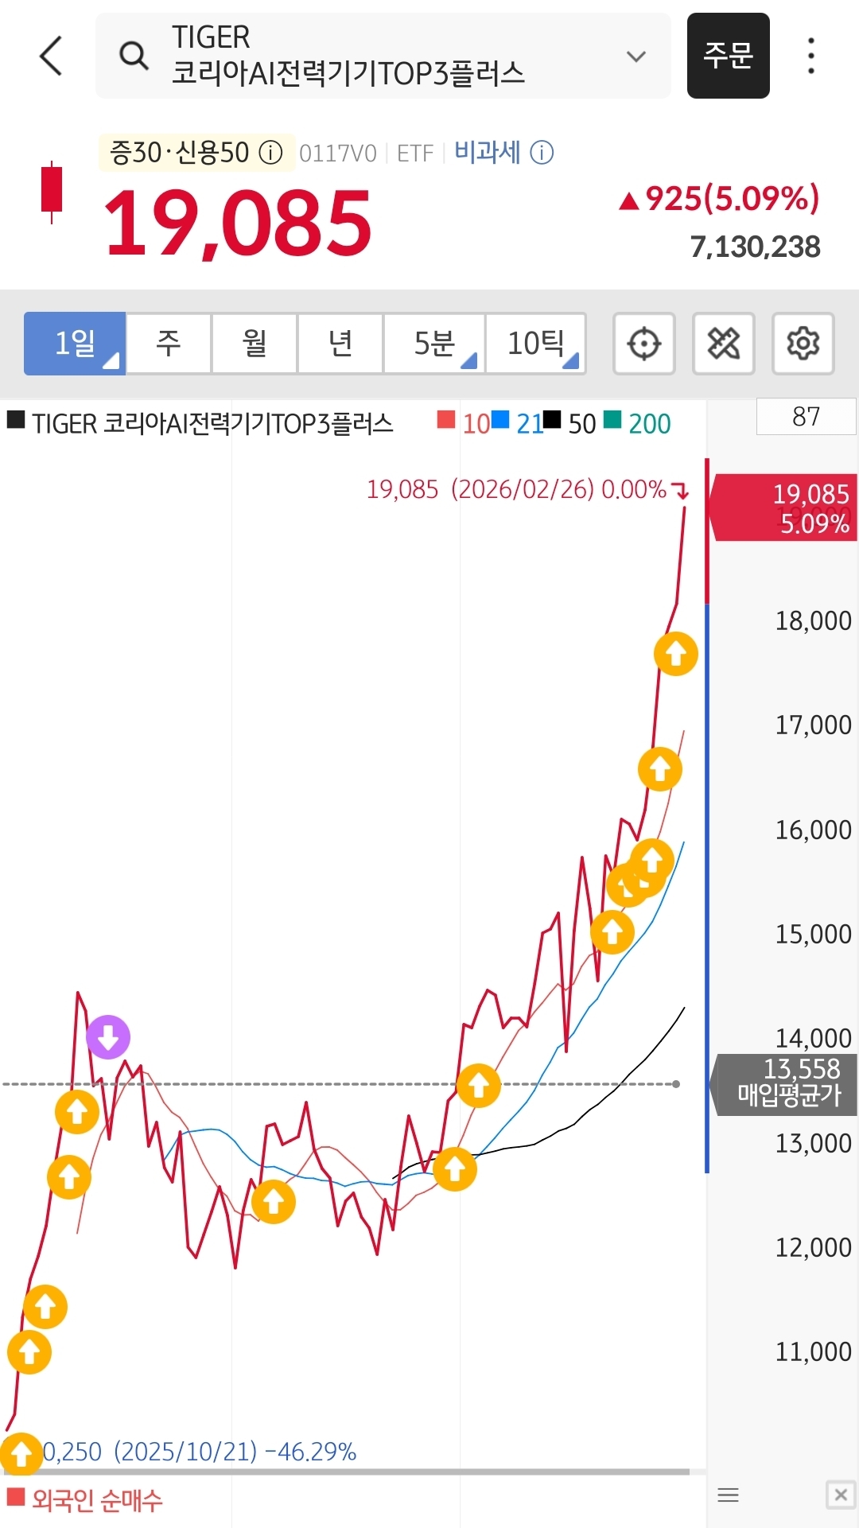
Task: Tap the 비과세 link
Action: coord(487,152)
